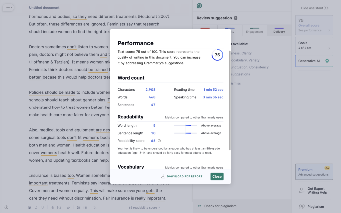Apply underline formatting
The height and width of the screenshot is (213, 341).
(43, 207)
